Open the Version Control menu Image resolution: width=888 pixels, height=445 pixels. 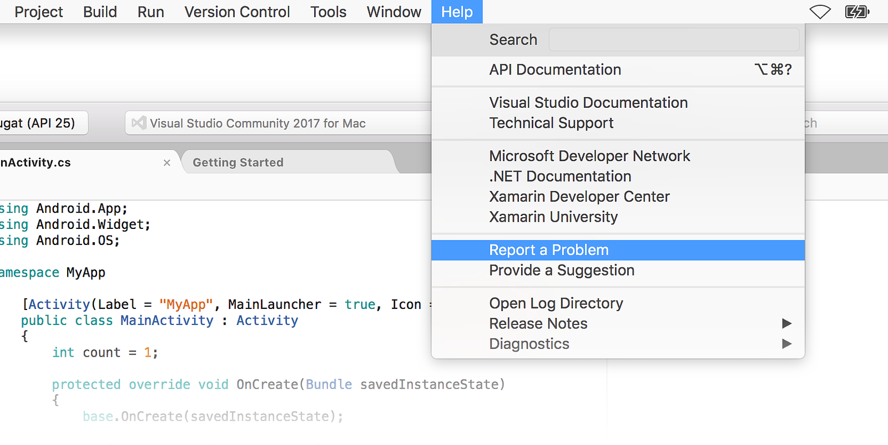click(x=237, y=12)
